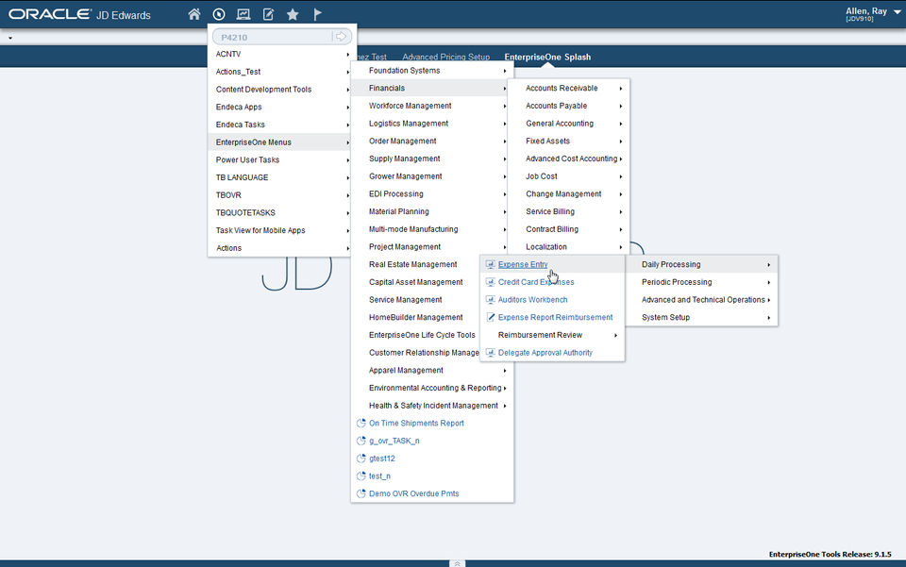
Task: Open the Recent Reports chart icon
Action: (243, 14)
